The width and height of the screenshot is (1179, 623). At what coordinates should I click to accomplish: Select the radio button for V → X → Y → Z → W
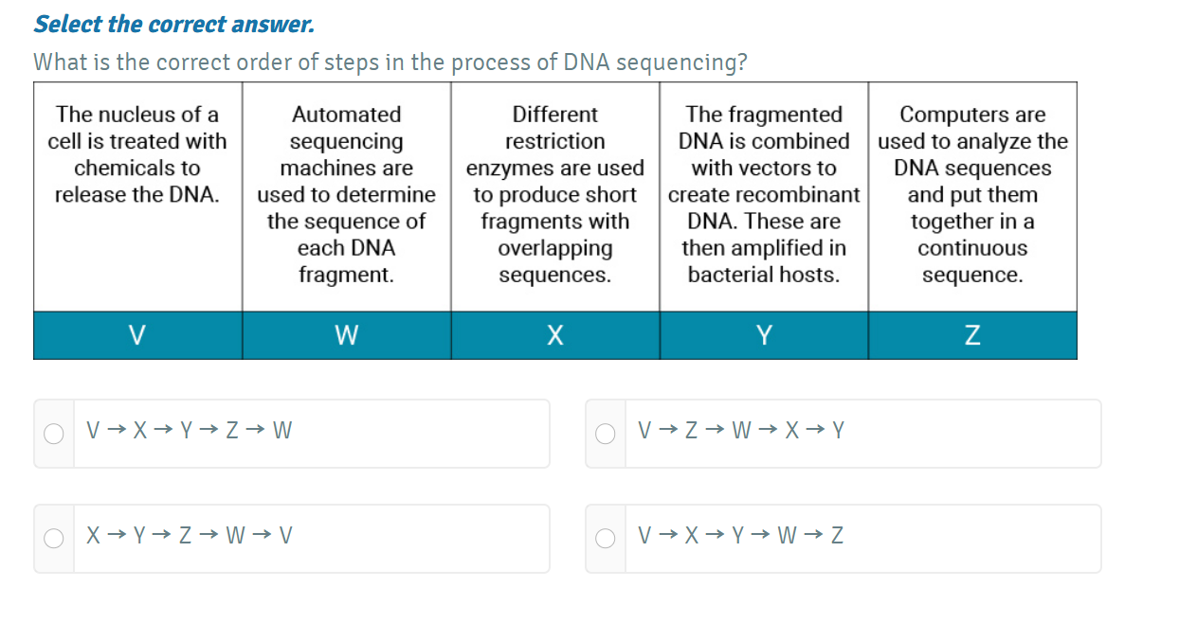coord(54,434)
